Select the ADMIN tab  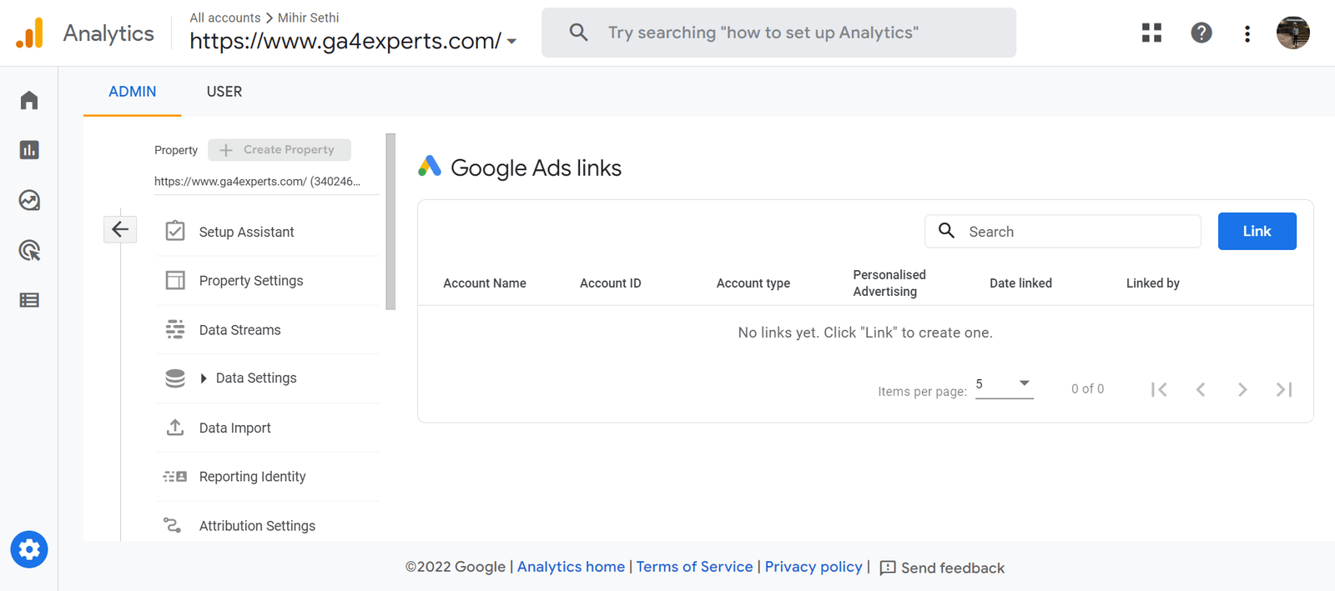click(131, 92)
